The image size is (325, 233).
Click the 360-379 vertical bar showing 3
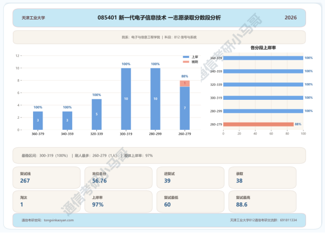(38, 120)
